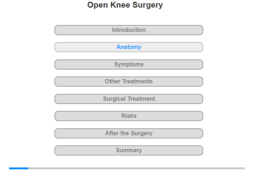Choose the Anatomy menu entry in blue
This screenshot has width=254, height=174.
[x=128, y=47]
